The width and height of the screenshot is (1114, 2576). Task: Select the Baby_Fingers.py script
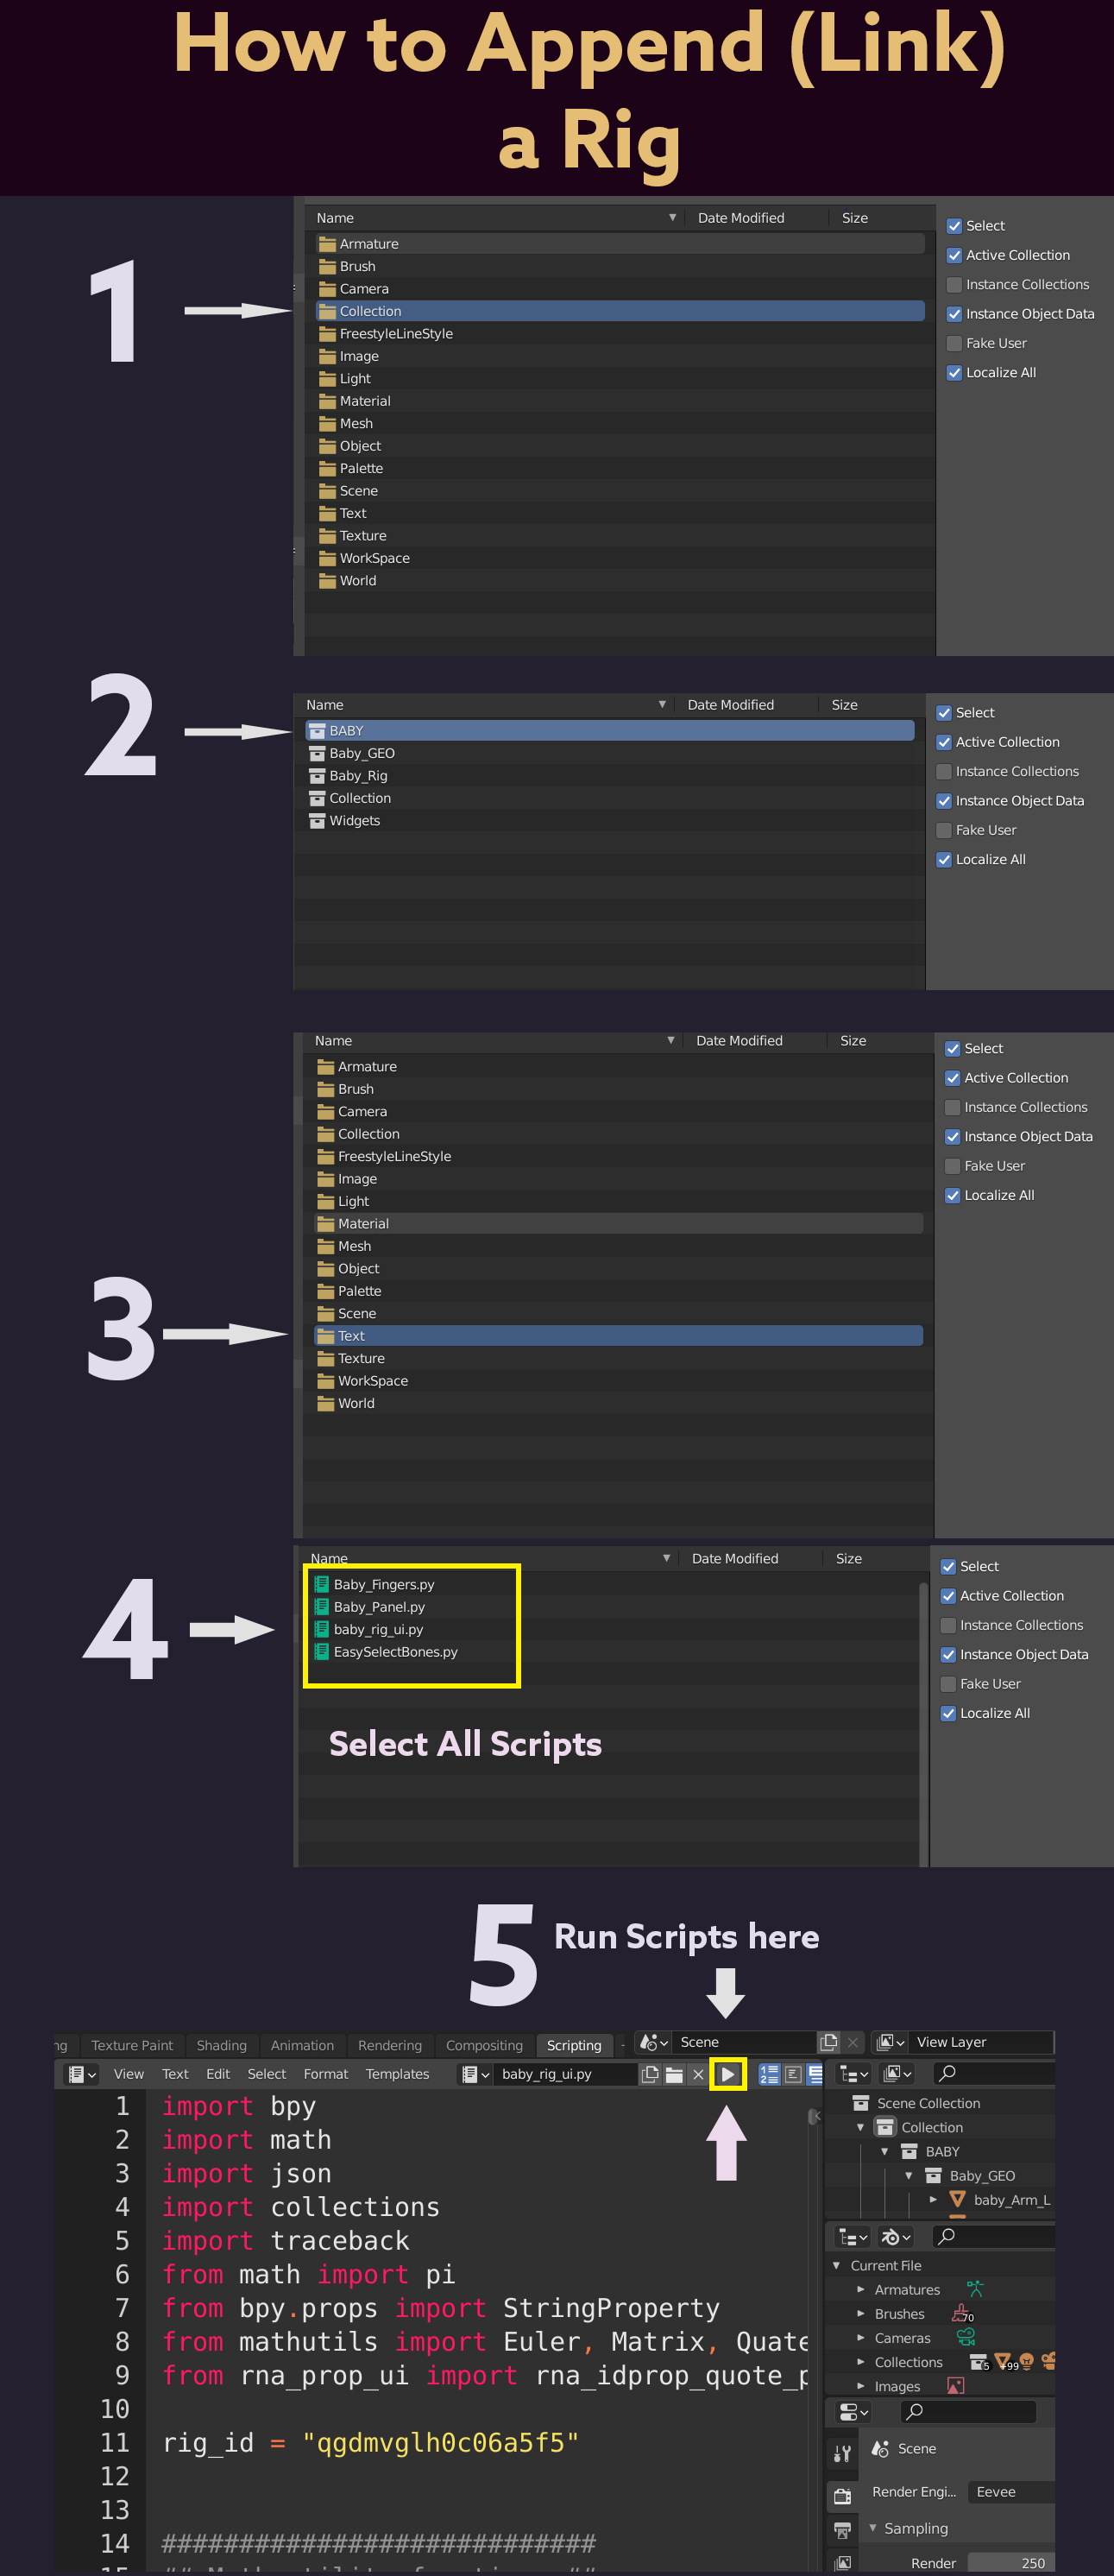point(384,1584)
